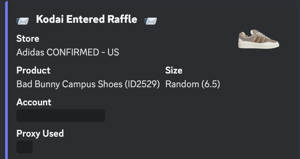Reveal the hidden Account spoiler
The image size is (300, 159).
tap(61, 116)
